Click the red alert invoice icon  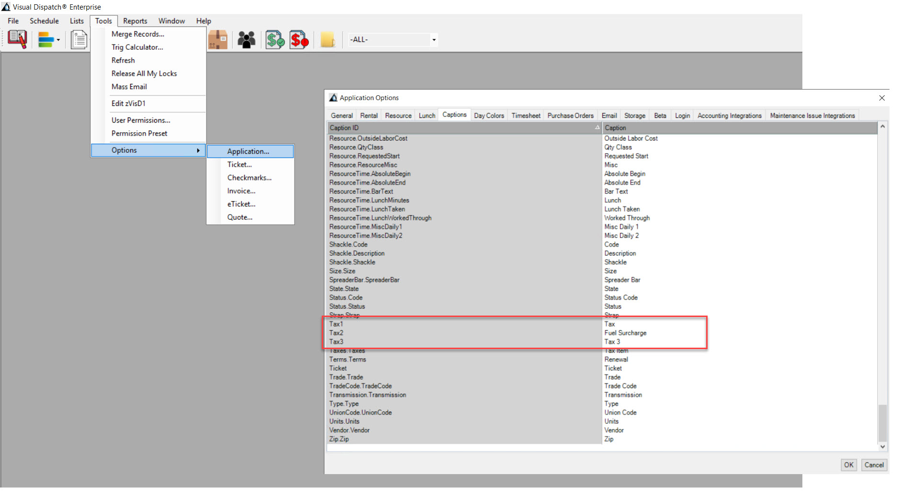coord(299,39)
